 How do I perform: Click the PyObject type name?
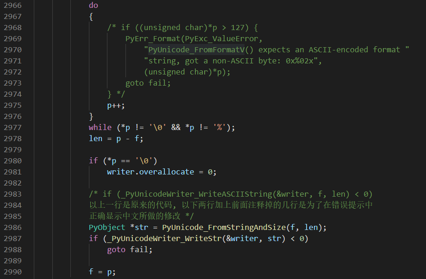click(107, 228)
